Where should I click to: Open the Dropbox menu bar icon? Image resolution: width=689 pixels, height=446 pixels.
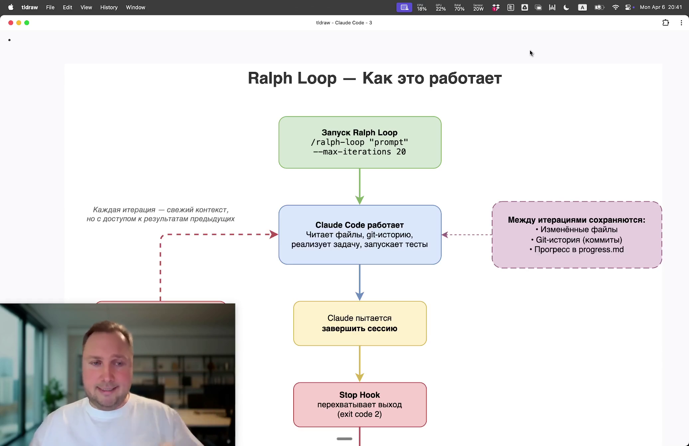[496, 7]
